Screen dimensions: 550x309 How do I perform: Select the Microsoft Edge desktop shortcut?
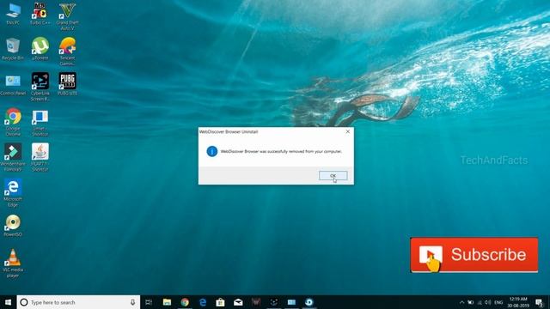13,193
